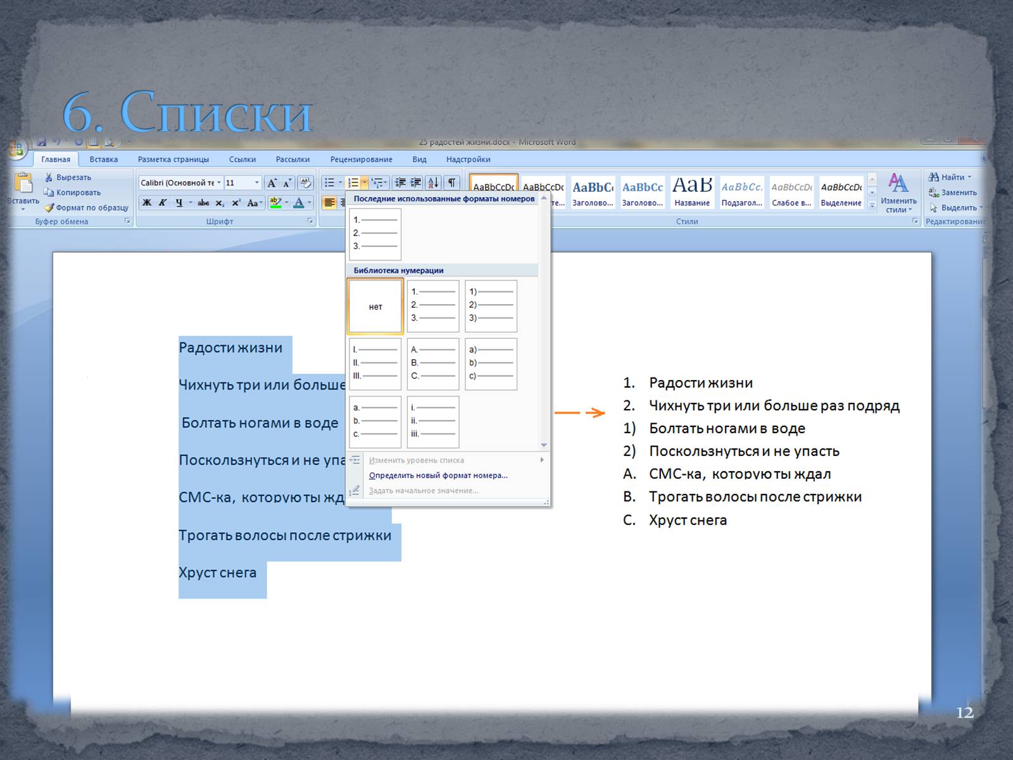Expand the Font (Шрифт) dialog launcher
Screen dimensions: 1013x760
click(310, 221)
